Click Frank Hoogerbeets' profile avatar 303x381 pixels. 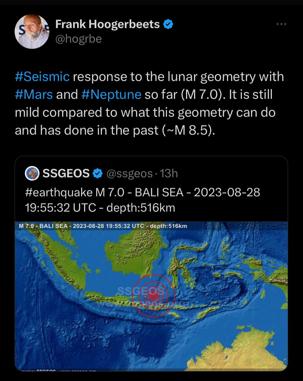[x=32, y=32]
